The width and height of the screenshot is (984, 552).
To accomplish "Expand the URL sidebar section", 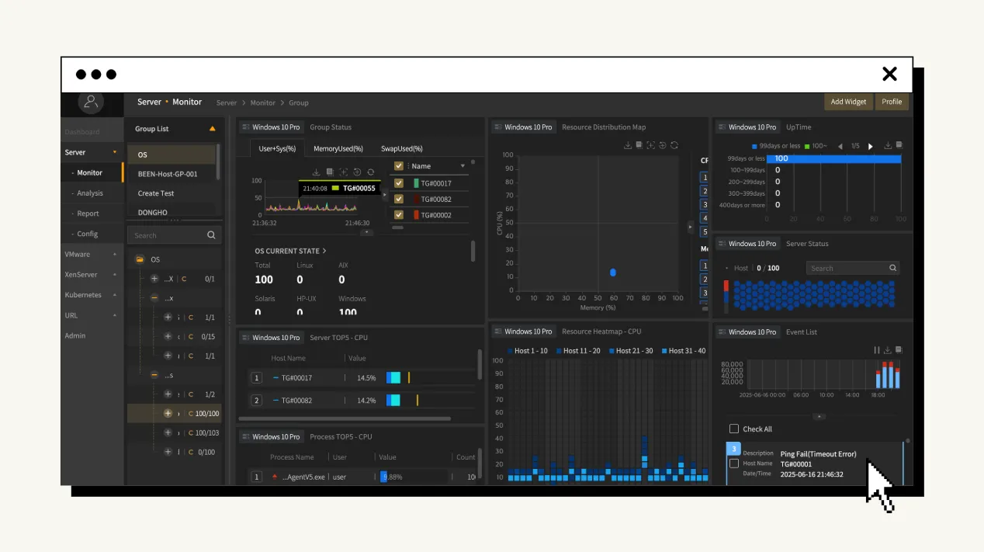I will point(115,315).
